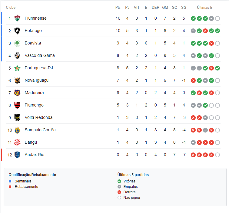Click the blue Semifinais legend swatch

(x=10, y=181)
